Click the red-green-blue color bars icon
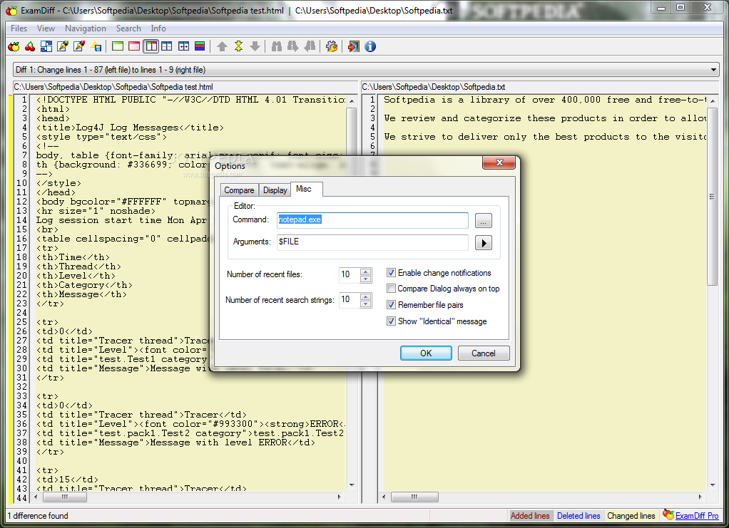Screen dimensions: 729x528 [200, 46]
